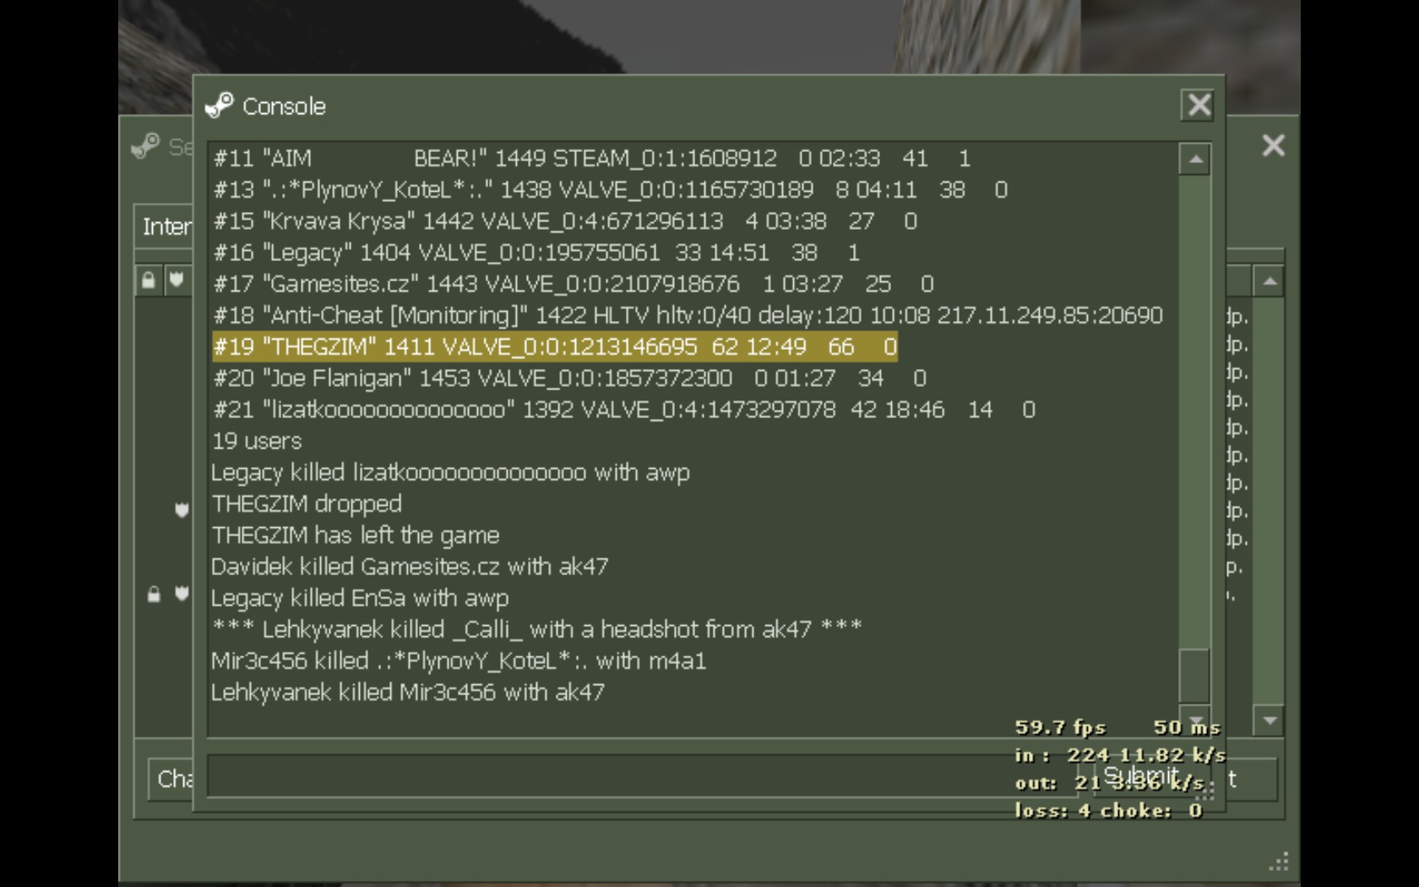Click the lock icon on server row
1419x887 pixels.
pyautogui.click(x=154, y=595)
